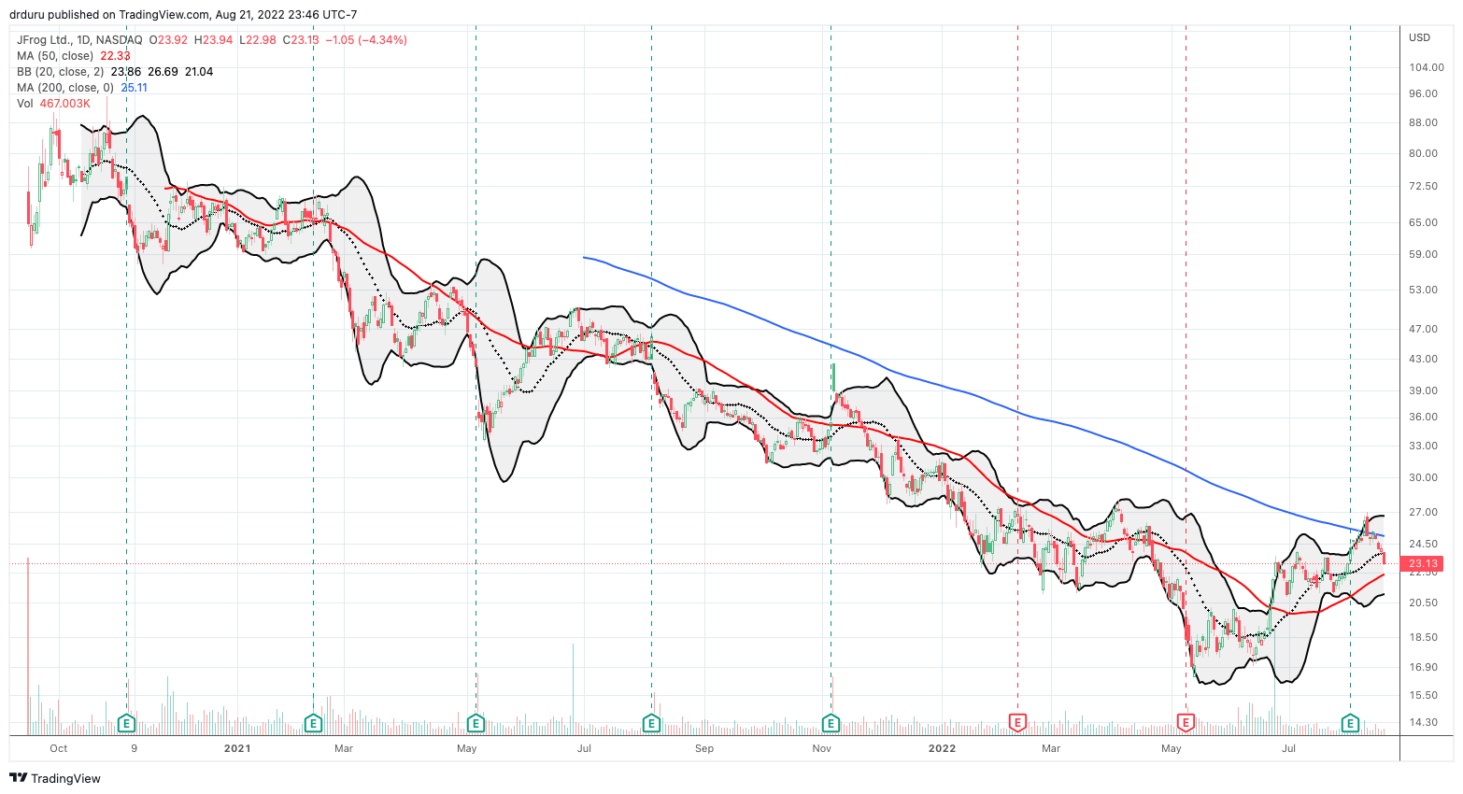The width and height of the screenshot is (1463, 794).
Task: Click the Nov label on the time axis
Action: pos(822,748)
